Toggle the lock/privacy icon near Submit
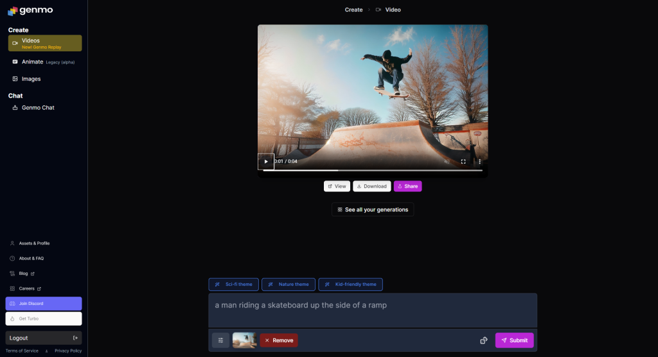 point(484,341)
